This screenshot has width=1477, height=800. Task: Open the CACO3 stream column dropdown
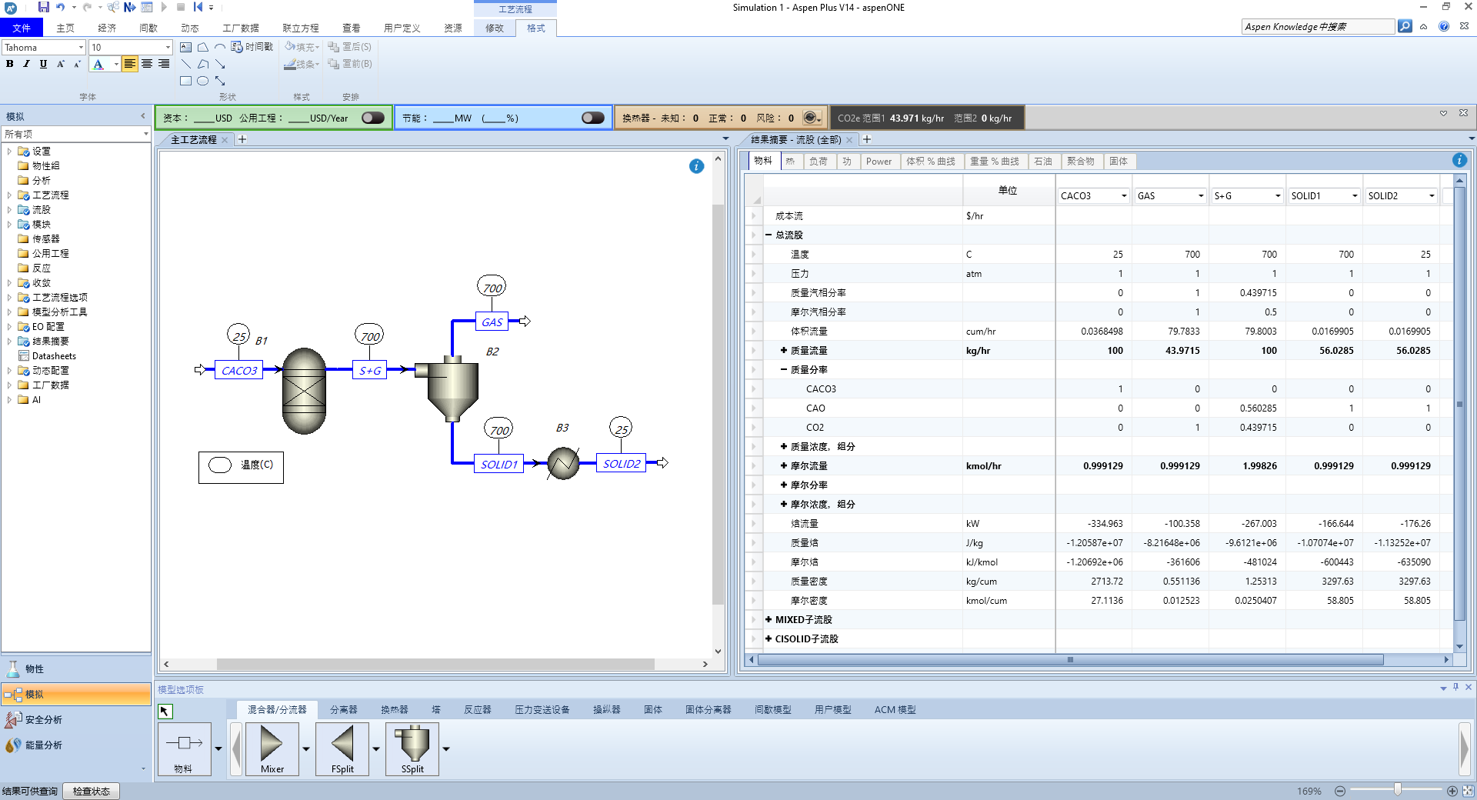coord(1124,196)
